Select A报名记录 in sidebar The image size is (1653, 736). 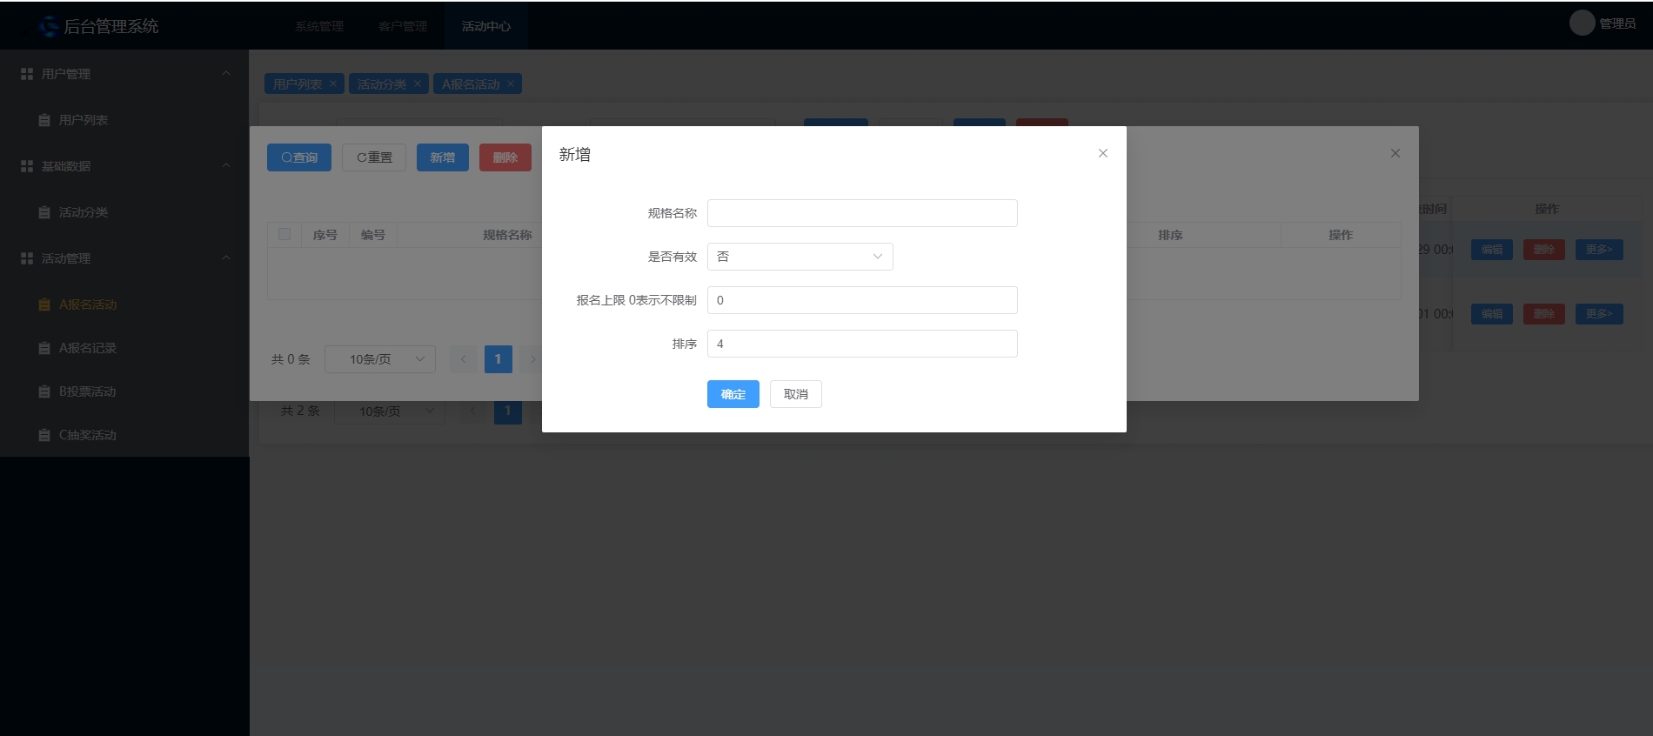87,348
